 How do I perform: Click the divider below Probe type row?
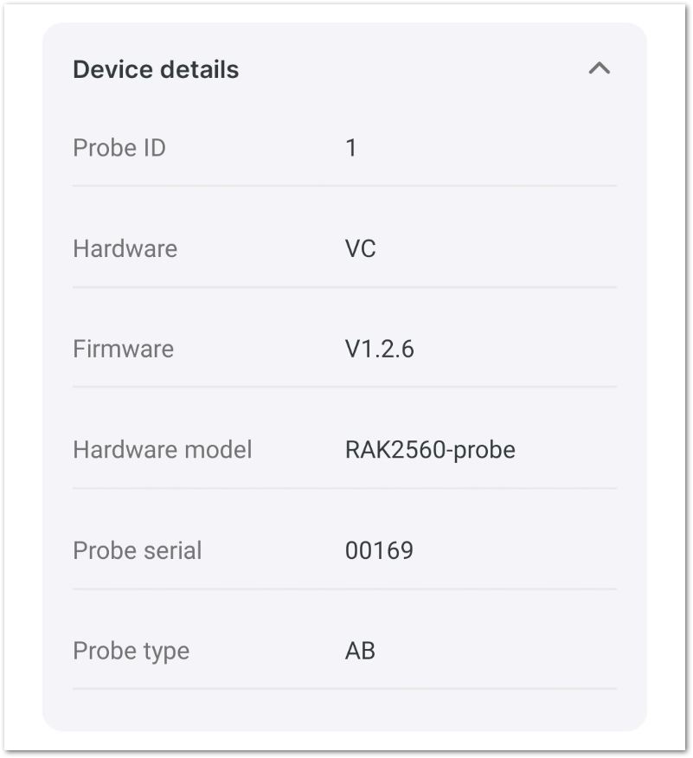point(344,688)
